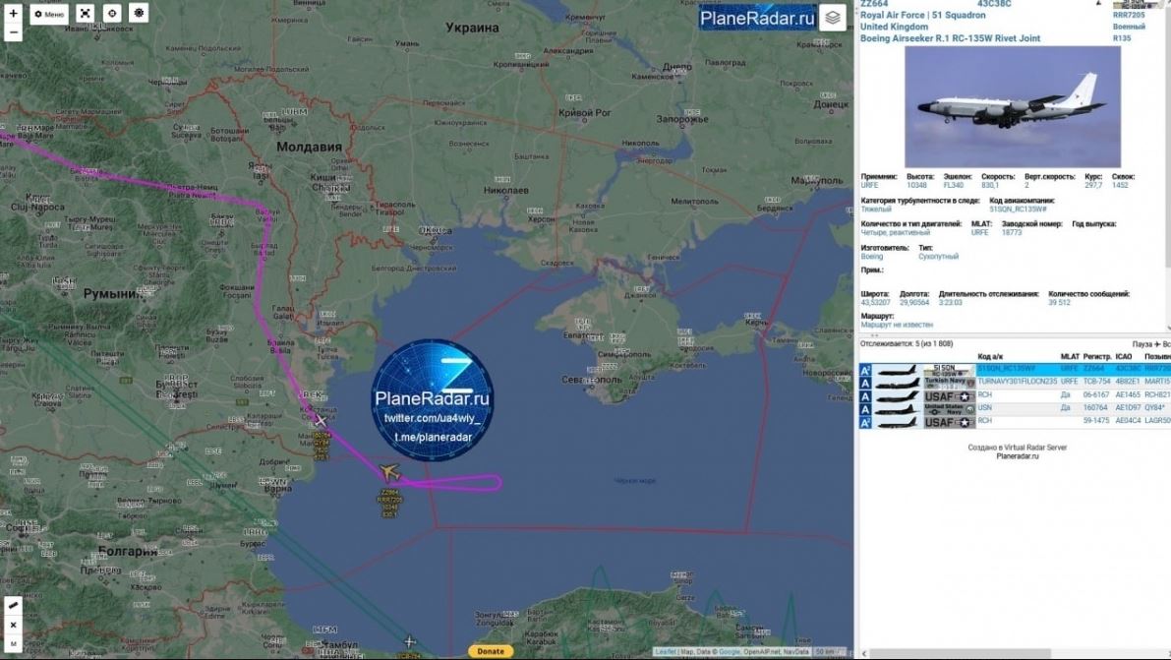Screen dimensions: 1171x660
Task: Sort list by Код а/к column header
Action: click(989, 357)
